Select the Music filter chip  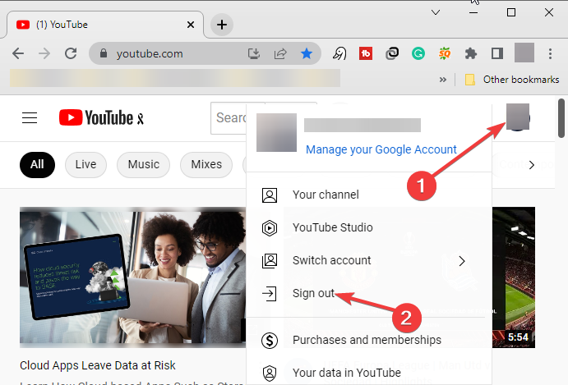(144, 165)
